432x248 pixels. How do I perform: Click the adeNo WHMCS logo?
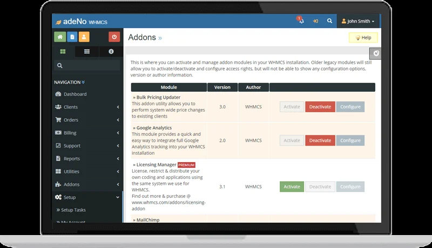tap(82, 22)
